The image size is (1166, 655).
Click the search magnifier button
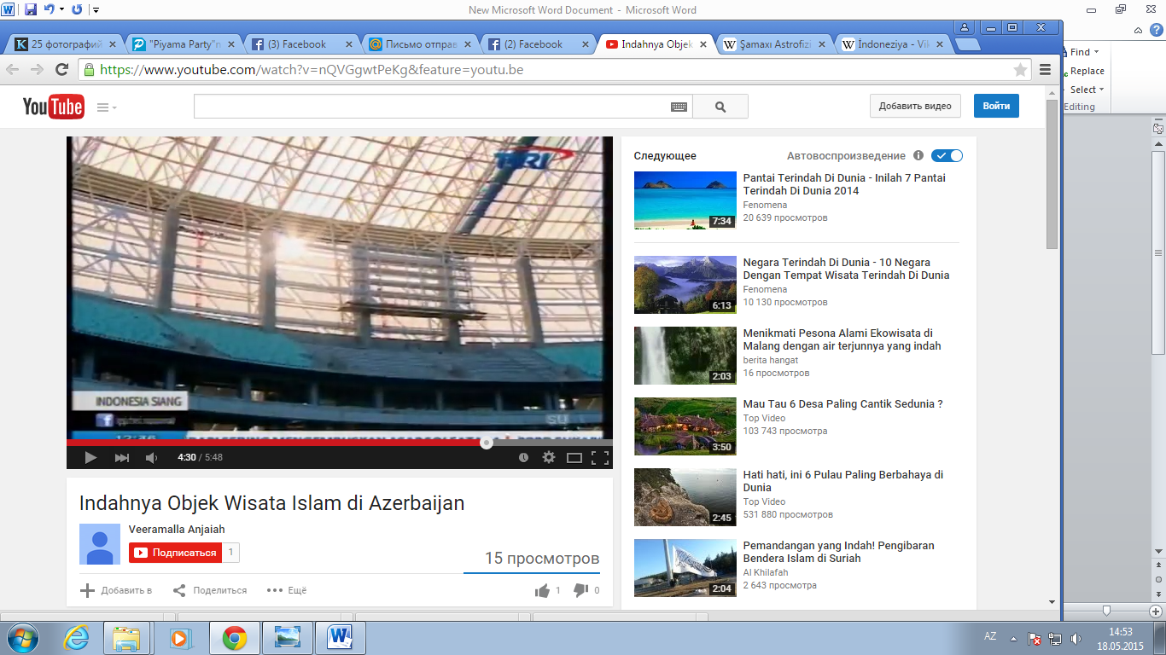720,107
